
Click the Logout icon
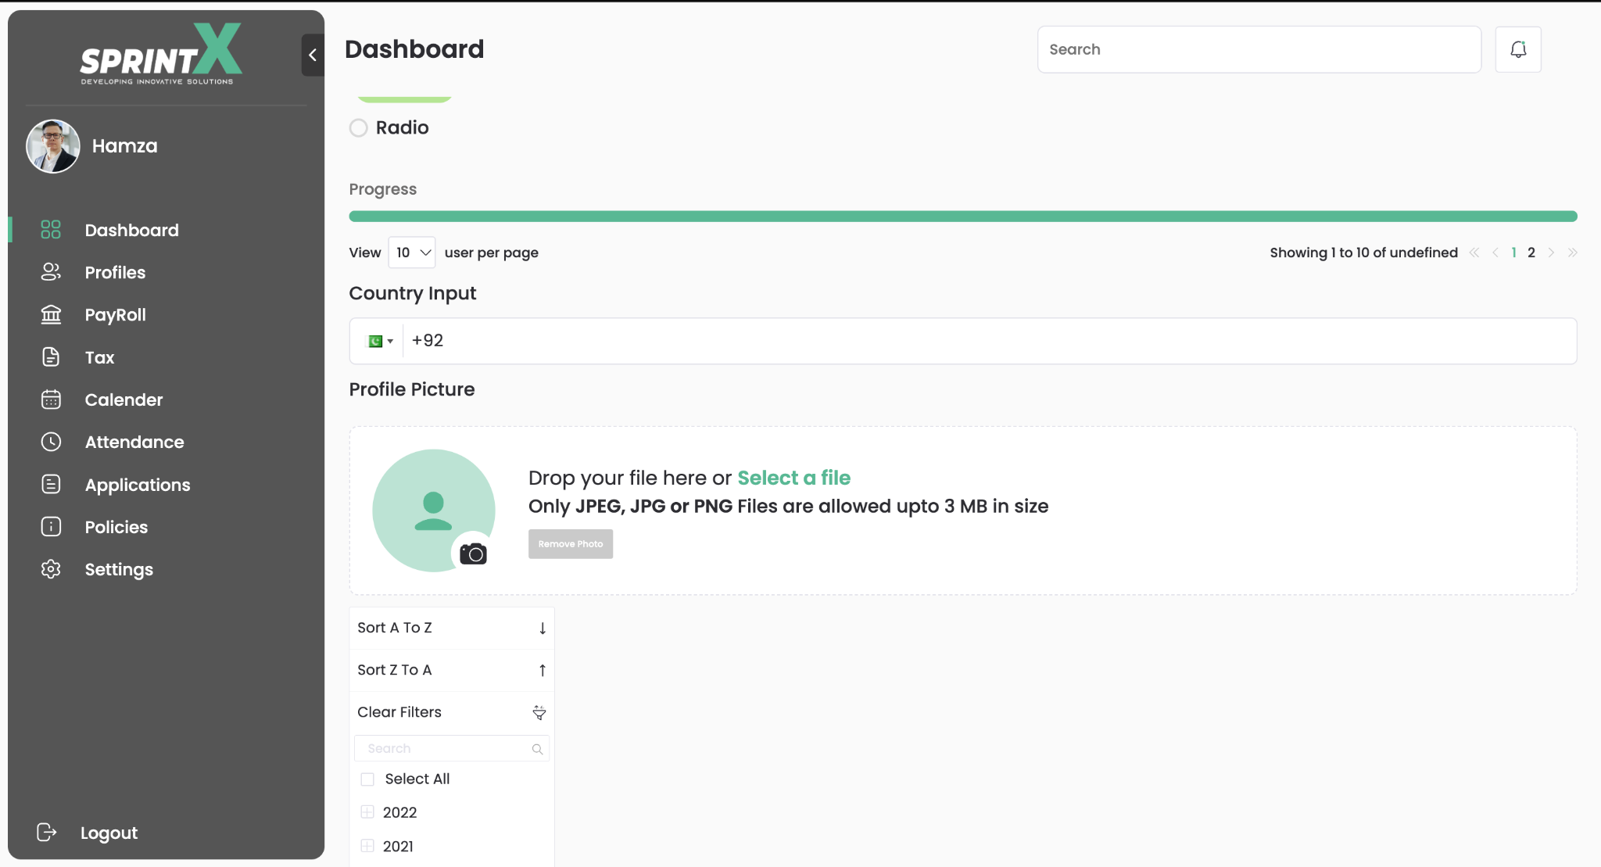47,832
